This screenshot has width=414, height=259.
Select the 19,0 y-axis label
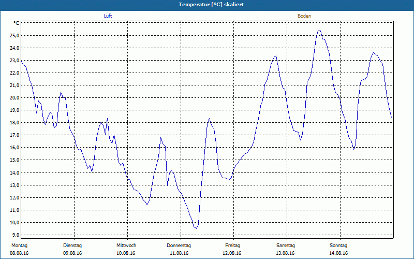coord(15,110)
